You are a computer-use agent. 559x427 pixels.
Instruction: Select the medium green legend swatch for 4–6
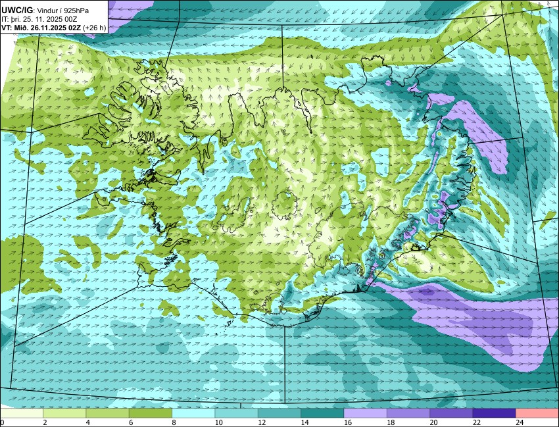[x=107, y=413]
